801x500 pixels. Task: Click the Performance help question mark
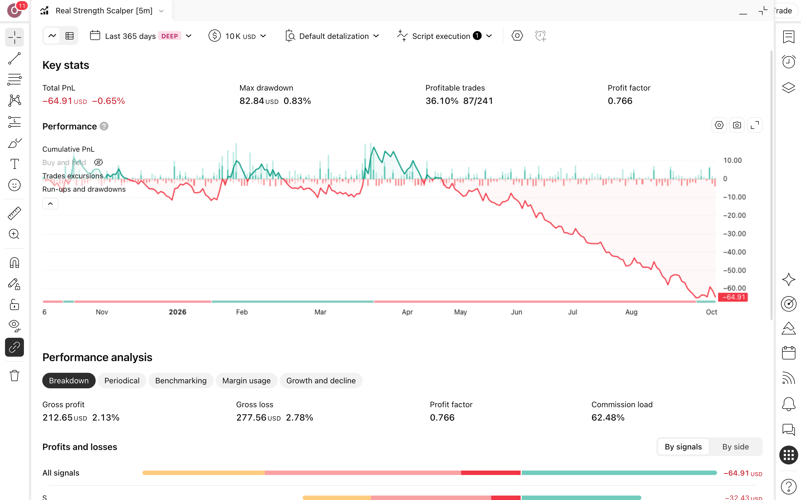[104, 126]
